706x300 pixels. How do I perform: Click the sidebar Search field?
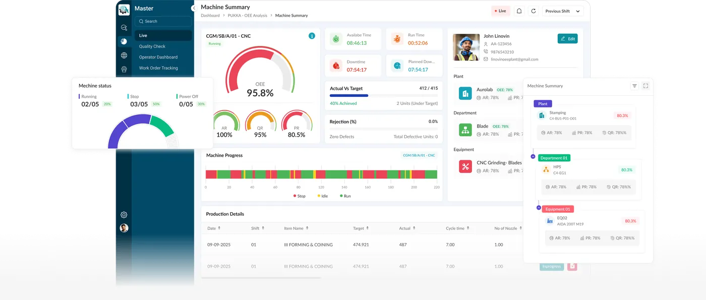coord(163,21)
